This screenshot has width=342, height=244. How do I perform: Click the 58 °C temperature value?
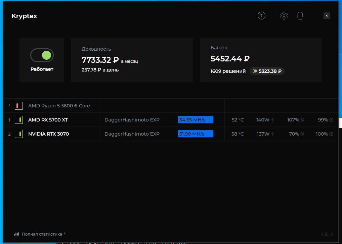[x=238, y=134]
